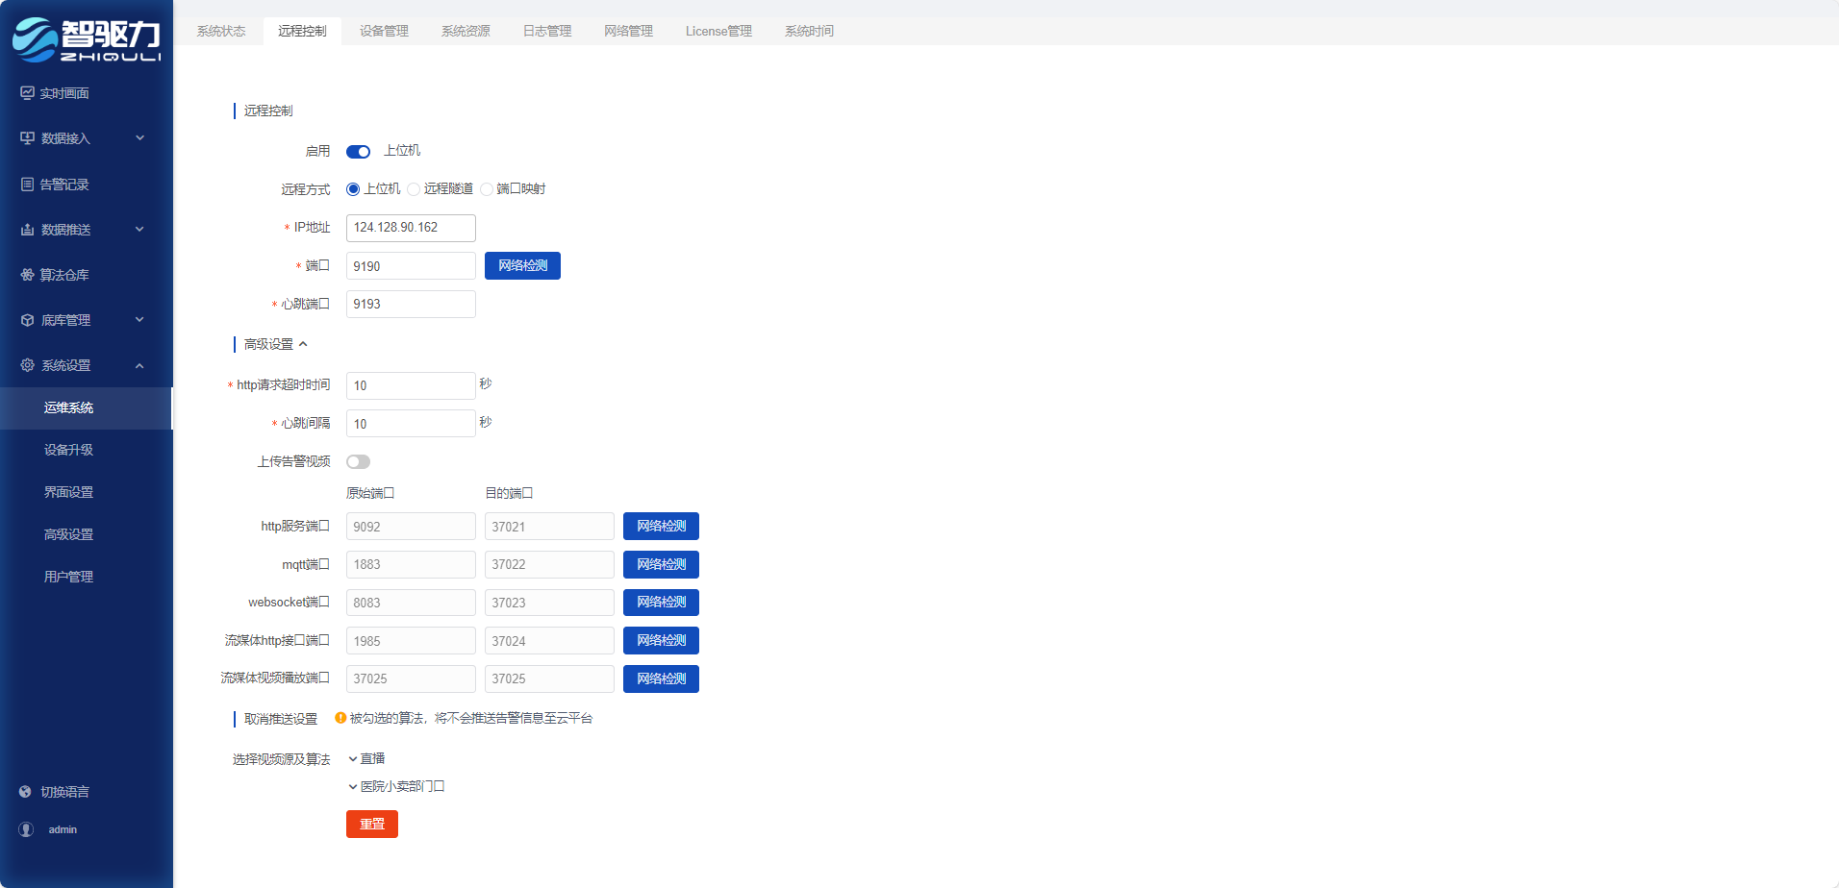Screen dimensions: 1839x888
Task: Click the admin user avatar icon
Action: click(26, 829)
